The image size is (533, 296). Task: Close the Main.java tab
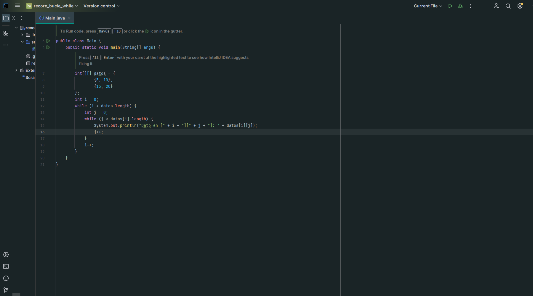[x=69, y=18]
